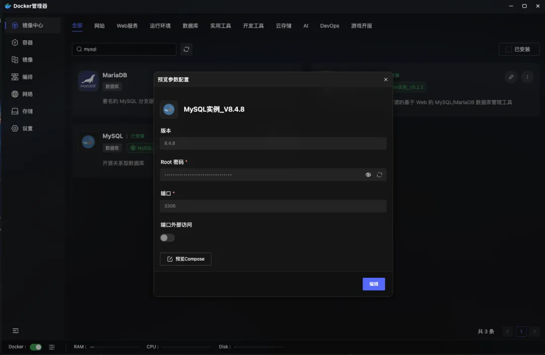Open Docker settings sliders icon in status bar
Screen dimensions: 545x355
coord(52,347)
